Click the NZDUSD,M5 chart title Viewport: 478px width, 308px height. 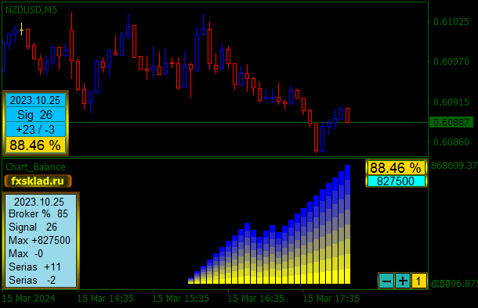pyautogui.click(x=31, y=10)
